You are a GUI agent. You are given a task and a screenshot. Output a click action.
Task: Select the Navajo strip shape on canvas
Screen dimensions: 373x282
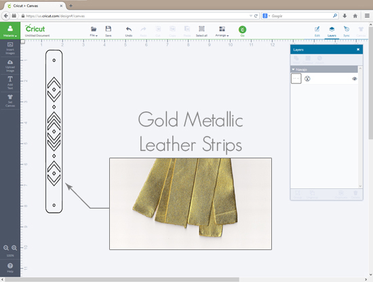54,131
